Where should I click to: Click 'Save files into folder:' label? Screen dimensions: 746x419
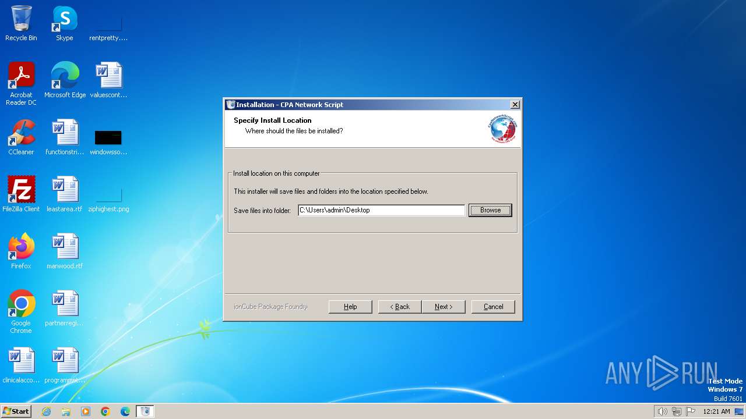tap(262, 211)
